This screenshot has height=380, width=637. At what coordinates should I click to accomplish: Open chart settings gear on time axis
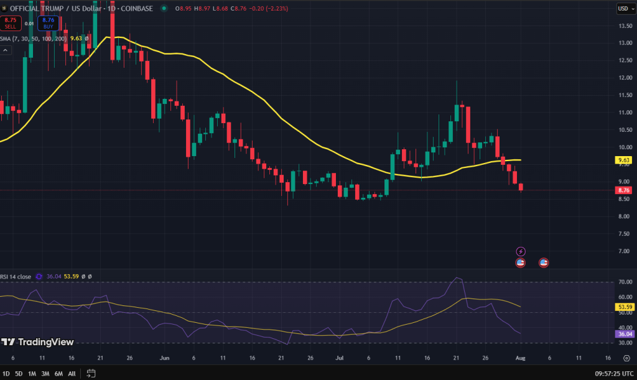[626, 358]
